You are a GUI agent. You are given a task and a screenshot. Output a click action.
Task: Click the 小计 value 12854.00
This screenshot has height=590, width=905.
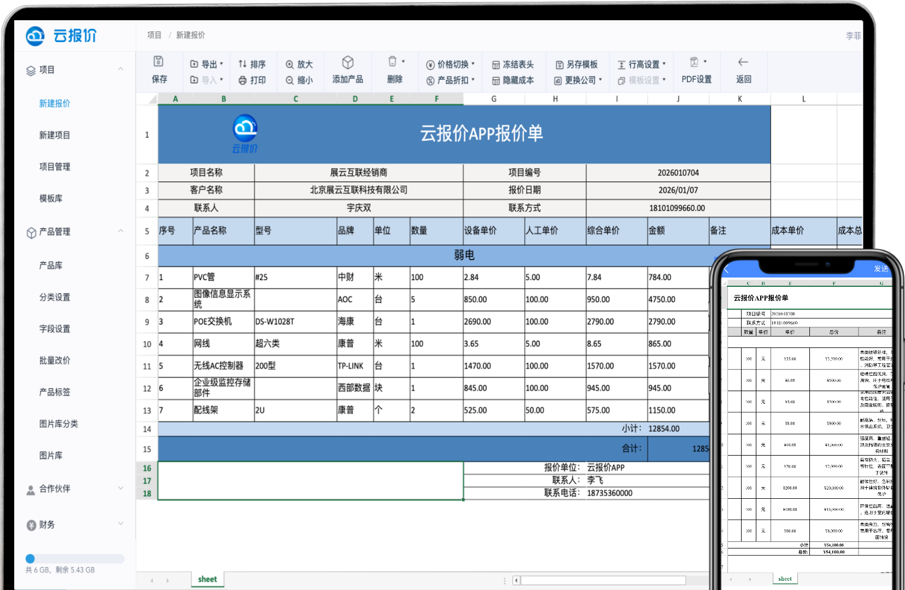678,429
